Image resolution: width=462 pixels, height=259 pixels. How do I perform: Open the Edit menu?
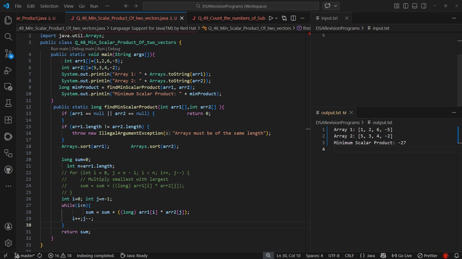(31, 6)
